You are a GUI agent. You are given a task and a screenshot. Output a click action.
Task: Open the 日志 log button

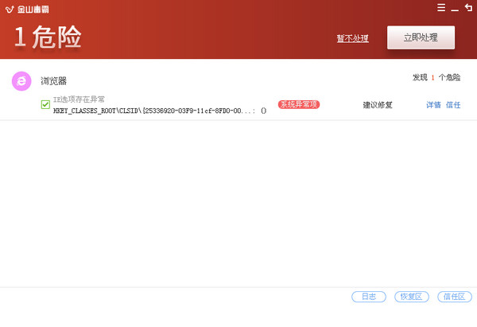coord(369,297)
